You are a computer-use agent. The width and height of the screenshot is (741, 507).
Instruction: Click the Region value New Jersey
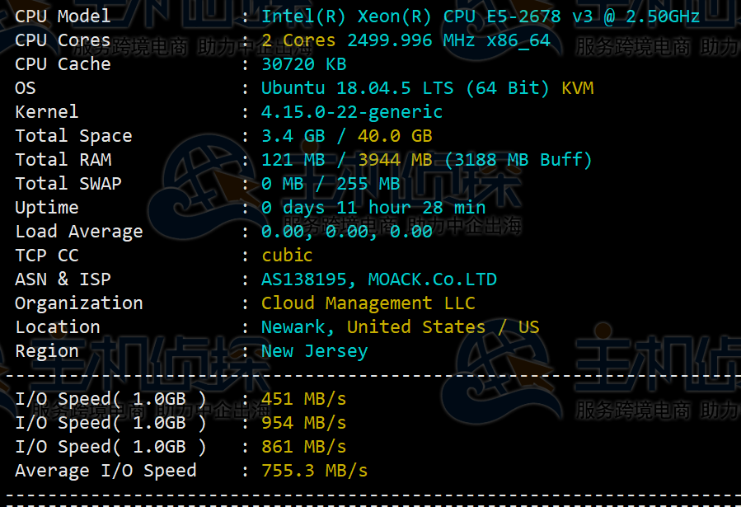tap(314, 351)
